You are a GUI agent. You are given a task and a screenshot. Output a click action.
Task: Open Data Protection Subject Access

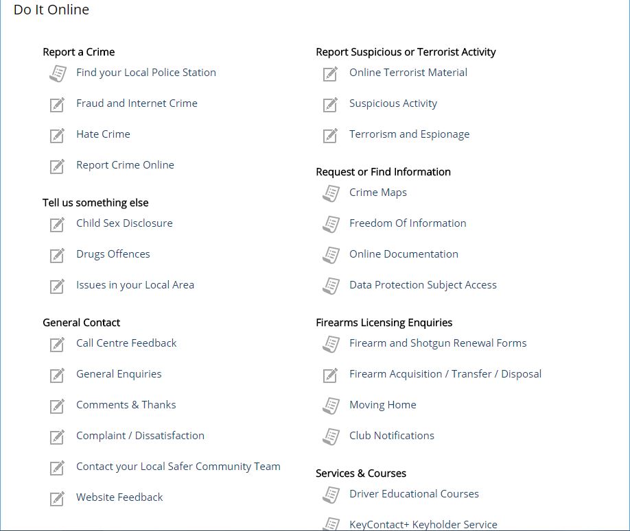423,285
